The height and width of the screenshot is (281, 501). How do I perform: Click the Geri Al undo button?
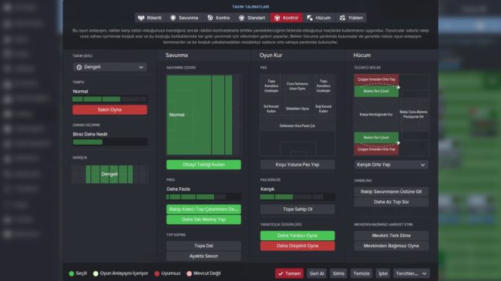317,273
